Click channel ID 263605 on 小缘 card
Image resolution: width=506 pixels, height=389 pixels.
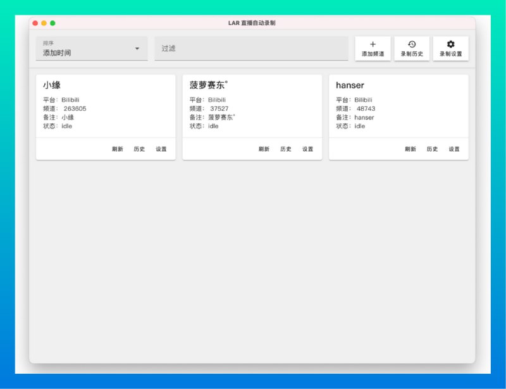coord(76,108)
